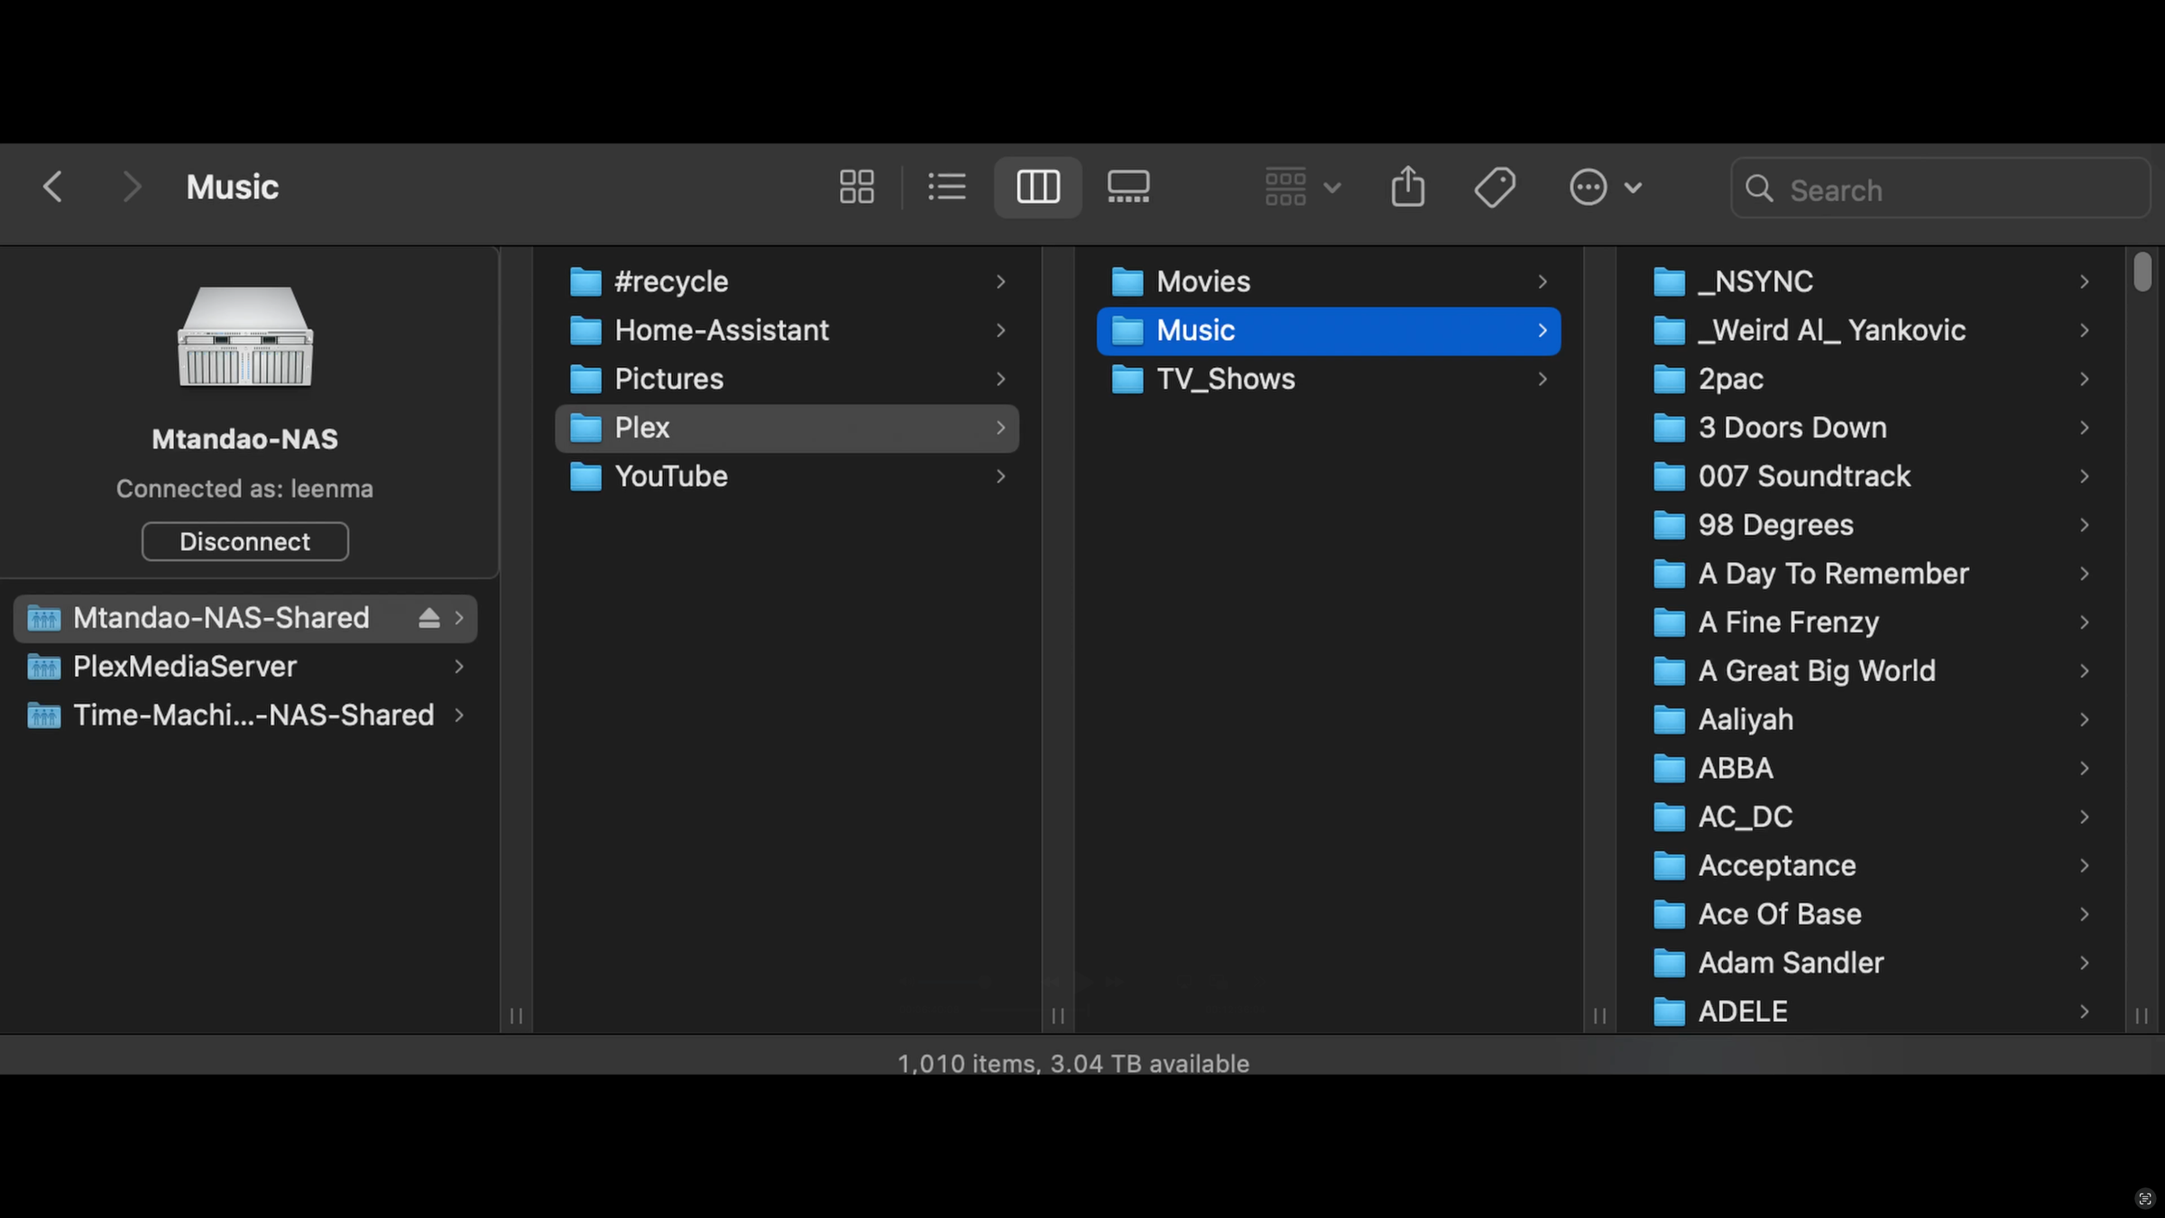Screen dimensions: 2165x1218
Task: Expand the PlexMediaServer share chevron
Action: [x=459, y=667]
